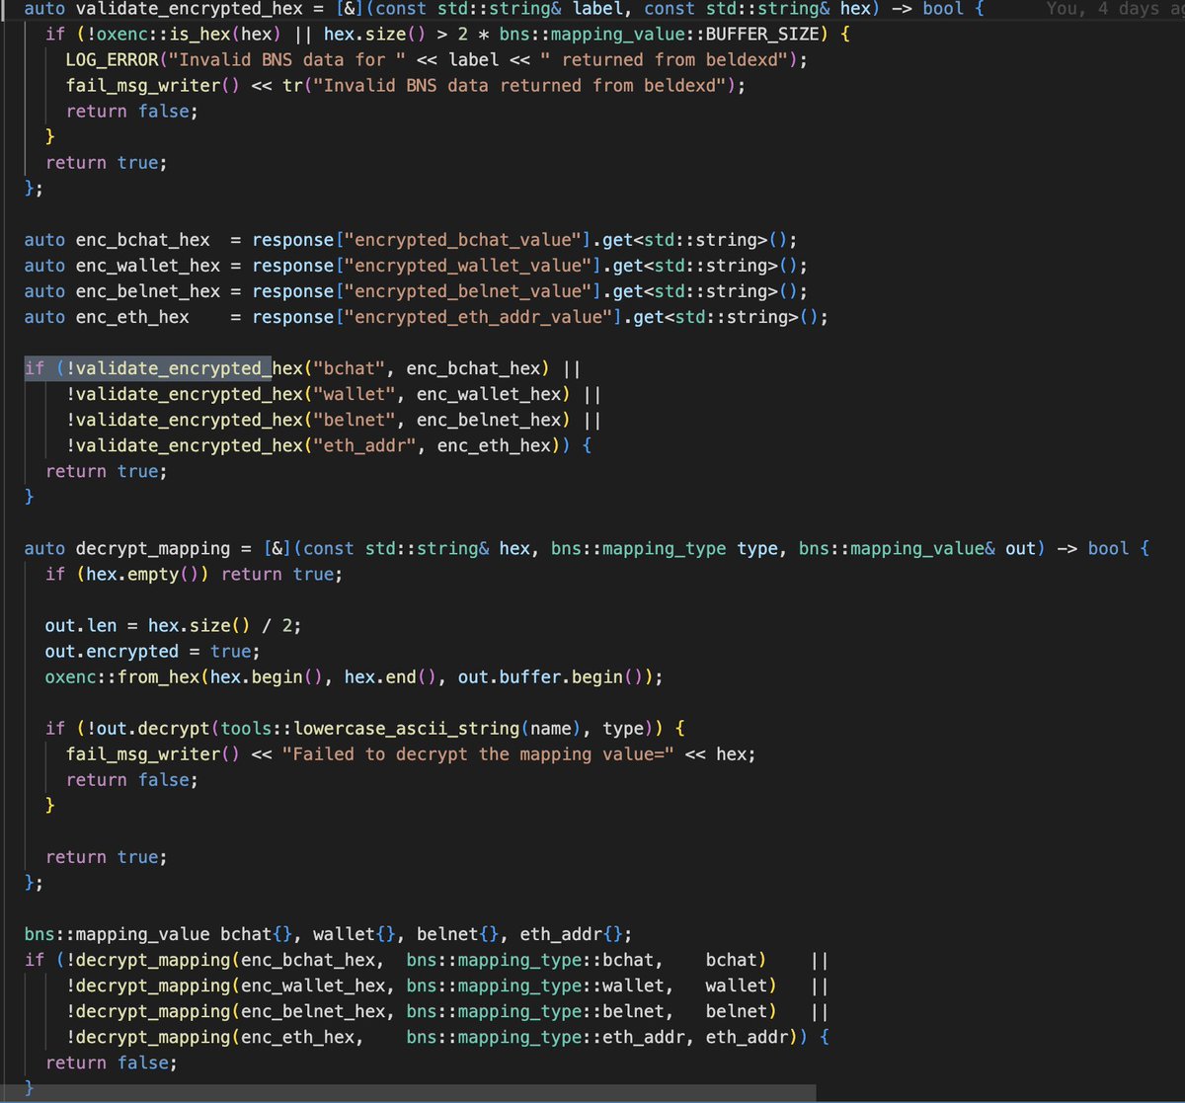The width and height of the screenshot is (1185, 1103).
Task: Click "encrypted_eth_addr_value" response key
Action: (x=486, y=317)
